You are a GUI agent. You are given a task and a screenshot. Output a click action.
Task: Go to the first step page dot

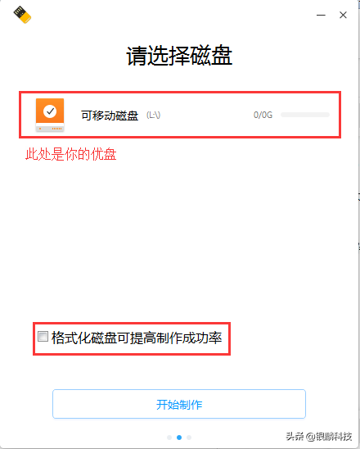(x=169, y=438)
